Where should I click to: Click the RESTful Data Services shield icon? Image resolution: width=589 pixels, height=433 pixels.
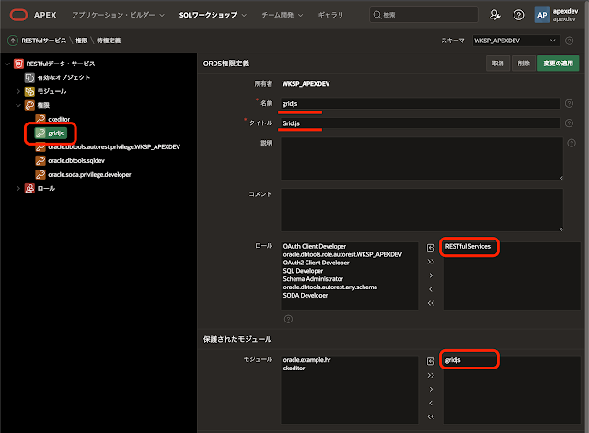click(x=18, y=64)
